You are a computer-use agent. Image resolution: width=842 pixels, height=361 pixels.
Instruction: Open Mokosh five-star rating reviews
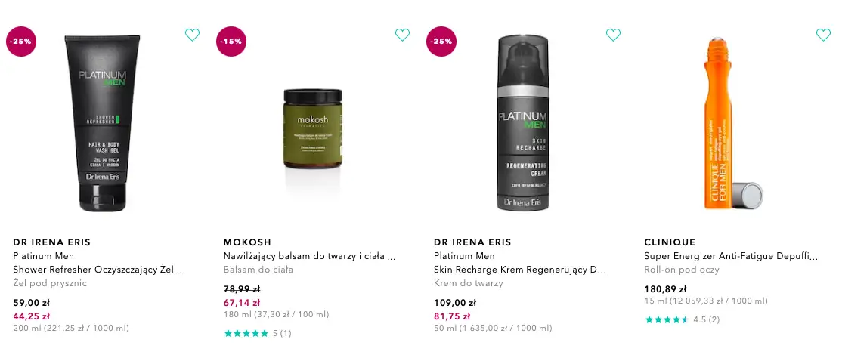coord(257,333)
